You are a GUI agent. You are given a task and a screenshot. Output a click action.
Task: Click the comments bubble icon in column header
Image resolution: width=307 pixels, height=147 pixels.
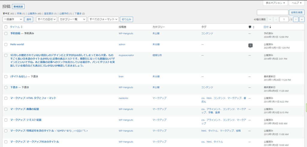coord(250,27)
